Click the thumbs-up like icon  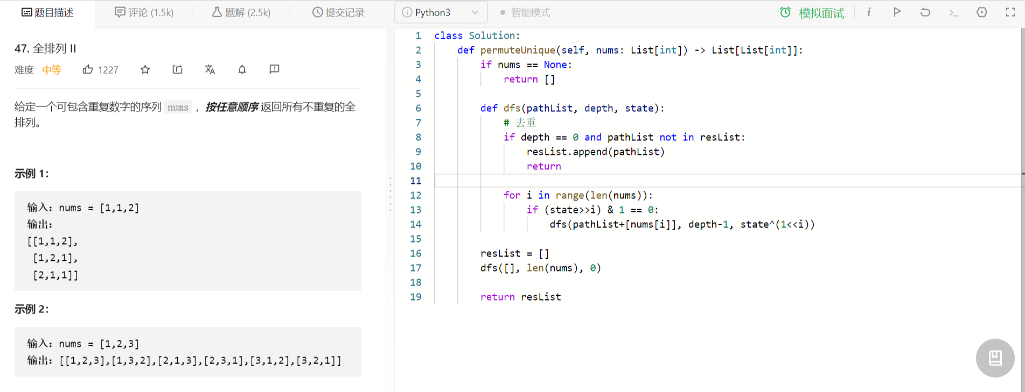(x=88, y=69)
